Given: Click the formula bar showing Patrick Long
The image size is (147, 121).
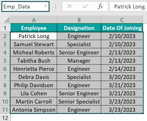Looking at the screenshot, I should click(128, 6).
